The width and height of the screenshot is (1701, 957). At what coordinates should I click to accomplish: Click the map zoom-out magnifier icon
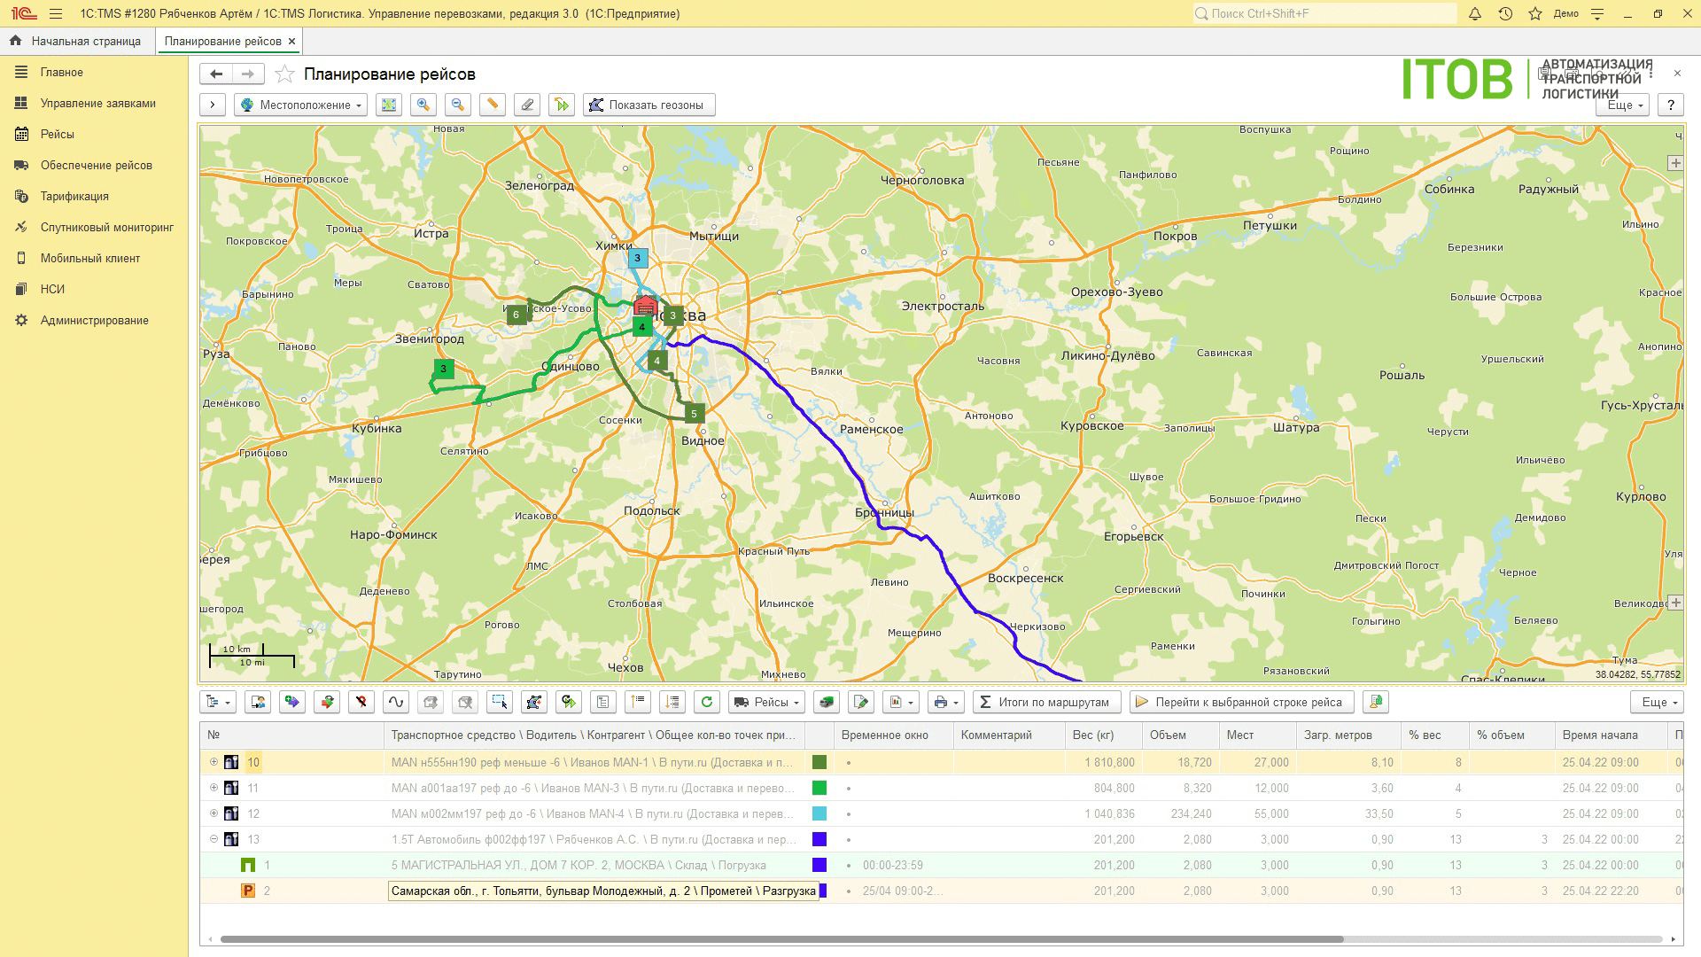pos(457,105)
